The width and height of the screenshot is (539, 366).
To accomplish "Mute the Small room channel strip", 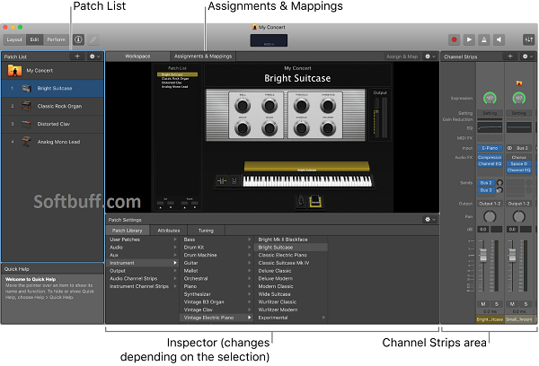I will point(512,304).
